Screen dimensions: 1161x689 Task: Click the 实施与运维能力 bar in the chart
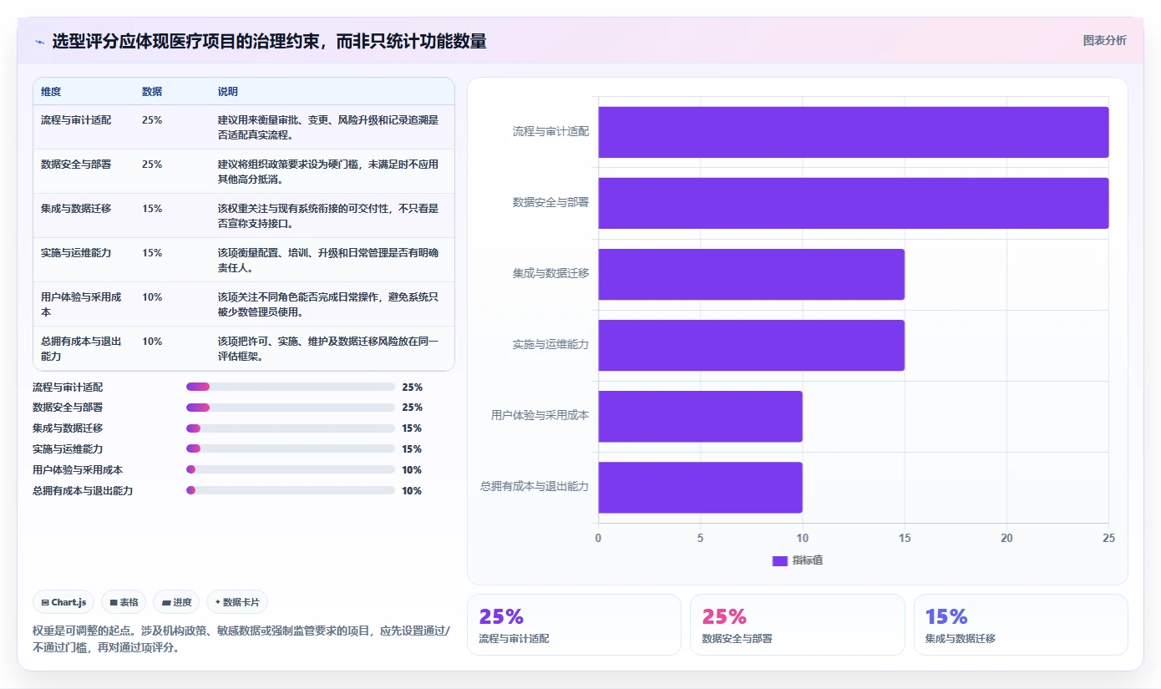[752, 345]
